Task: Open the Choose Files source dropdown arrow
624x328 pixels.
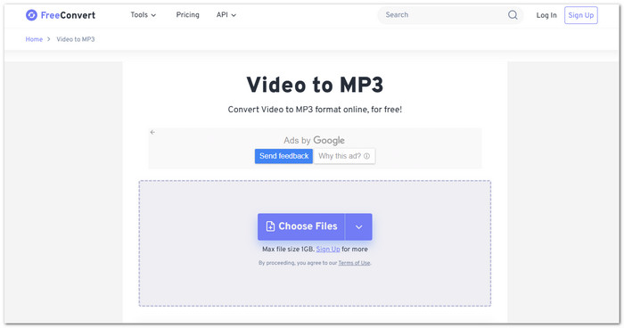Action: [358, 227]
